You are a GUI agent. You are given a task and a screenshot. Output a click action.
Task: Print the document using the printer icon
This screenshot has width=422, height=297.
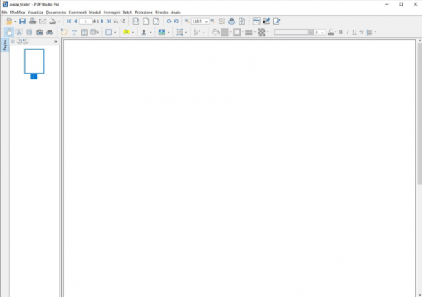[32, 21]
